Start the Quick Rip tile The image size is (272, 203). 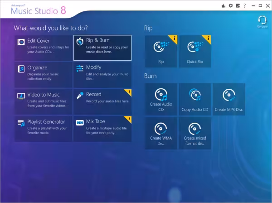point(195,51)
